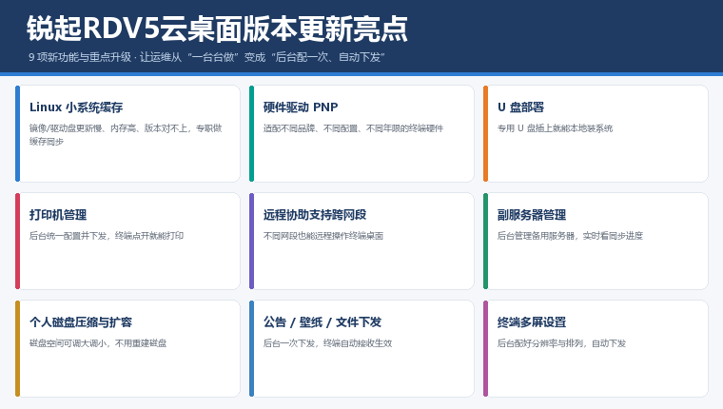Click the magenta accent bar on 终端多屏设置 card
This screenshot has height=409, width=723.
(485, 348)
